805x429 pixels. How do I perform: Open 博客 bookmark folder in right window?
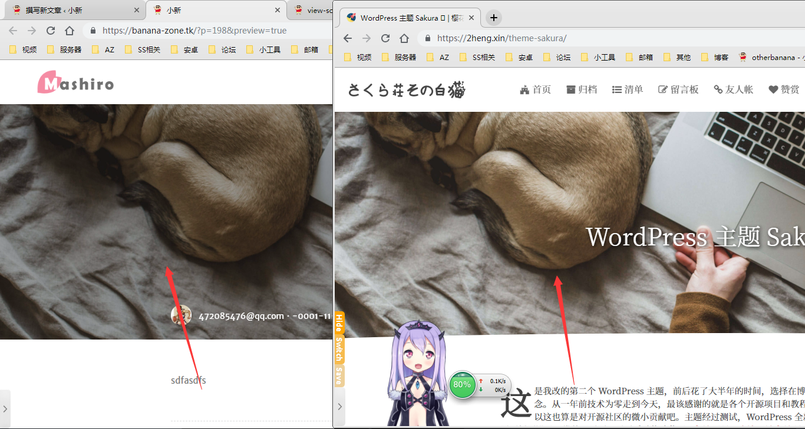coord(715,58)
